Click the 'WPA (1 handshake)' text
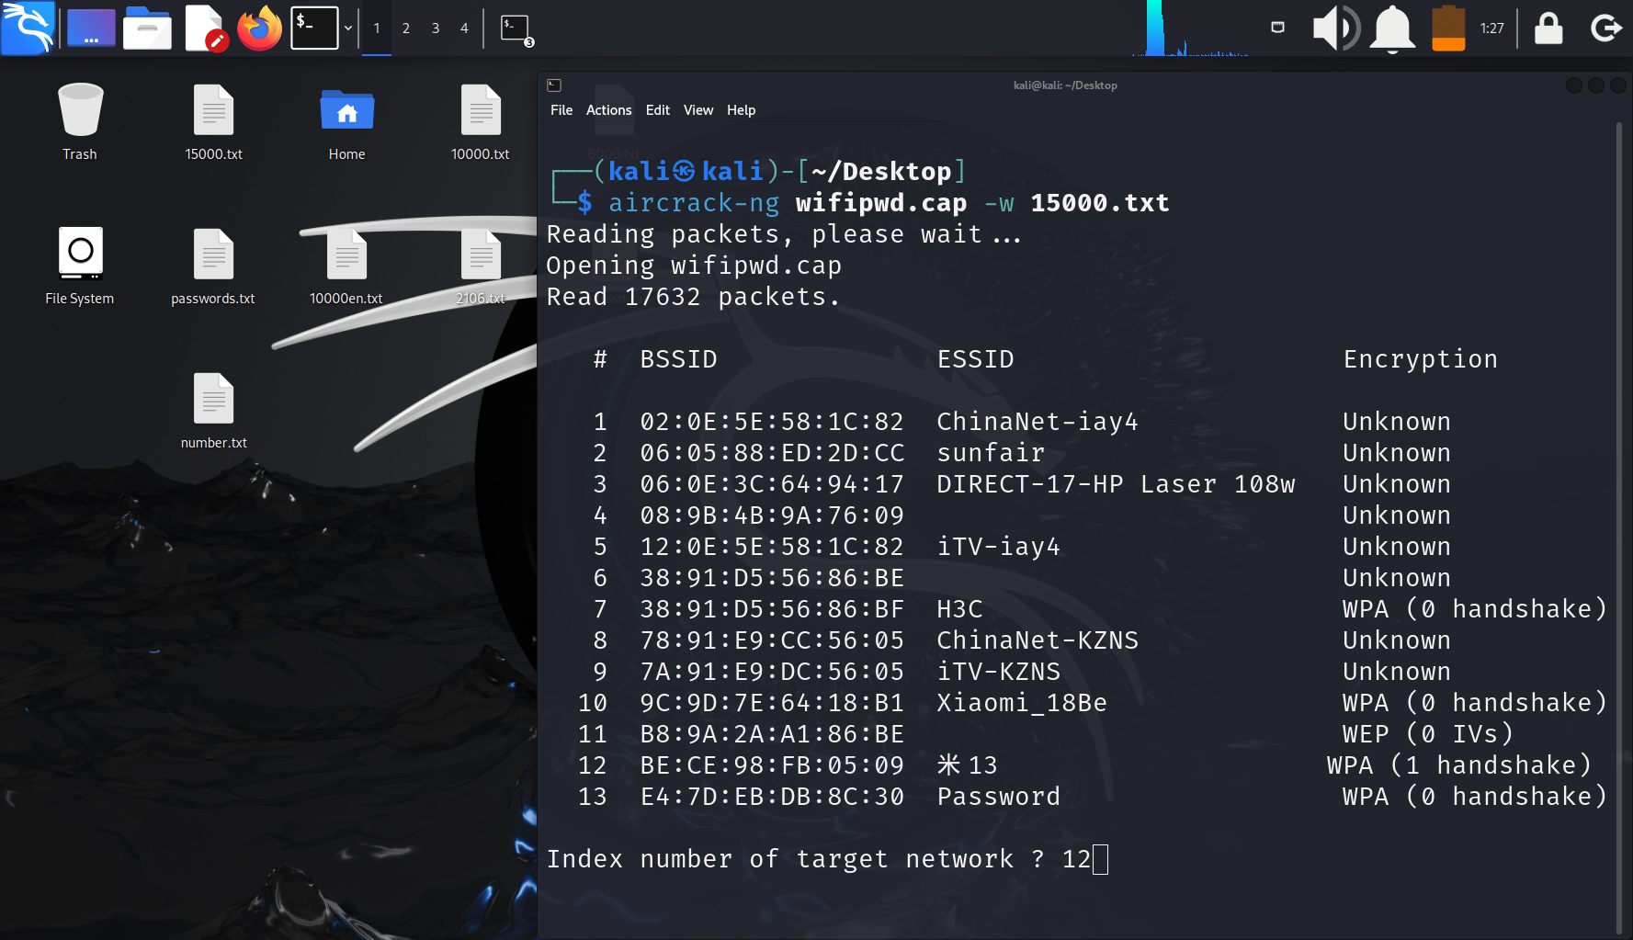1633x940 pixels. [1459, 765]
